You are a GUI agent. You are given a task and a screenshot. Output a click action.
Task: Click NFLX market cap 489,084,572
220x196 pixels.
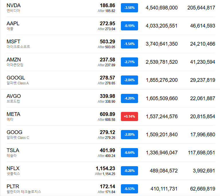164,171
